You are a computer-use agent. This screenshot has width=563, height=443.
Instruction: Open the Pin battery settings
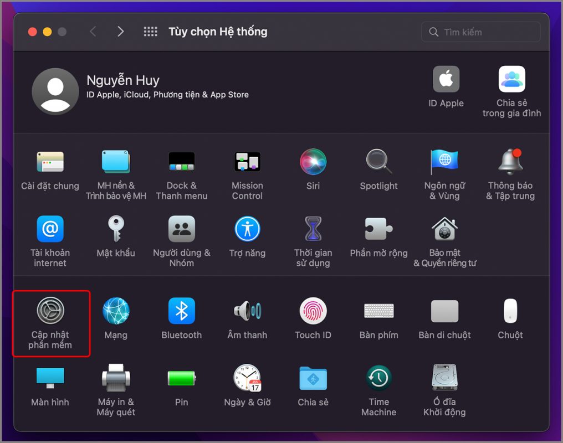[x=181, y=378]
